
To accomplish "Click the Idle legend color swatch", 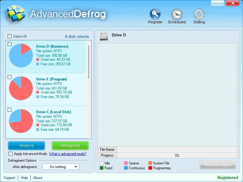I will click(x=102, y=163).
